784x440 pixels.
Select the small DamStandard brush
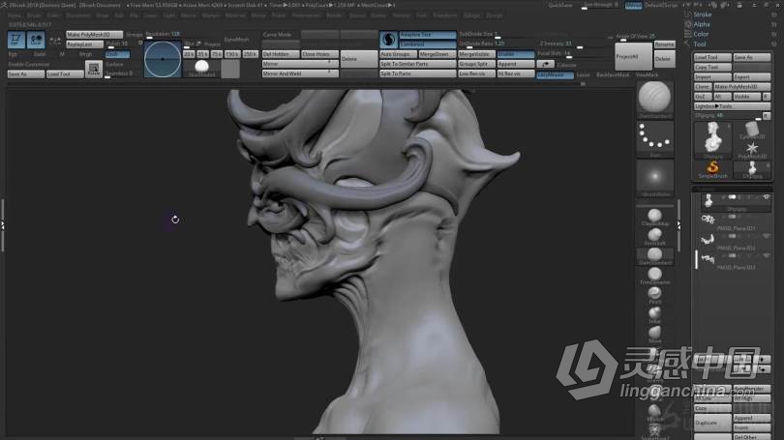[x=654, y=255]
